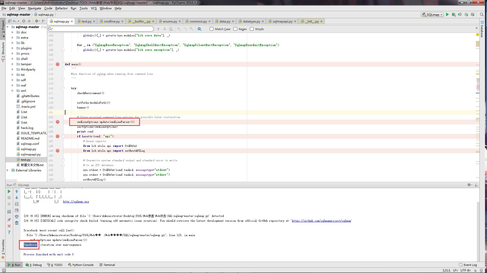
Task: Click down the stack trace arrow
Action: 17,198
